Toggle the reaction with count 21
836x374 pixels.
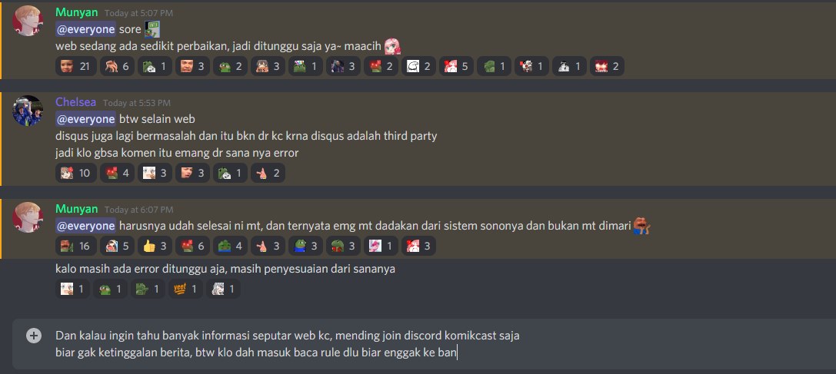76,66
